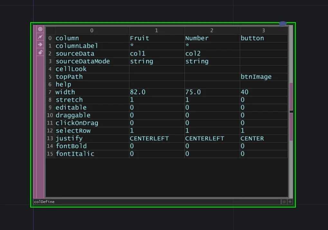Click the 'sourceDataMode' cell
The height and width of the screenshot is (230, 328).
tap(92, 61)
